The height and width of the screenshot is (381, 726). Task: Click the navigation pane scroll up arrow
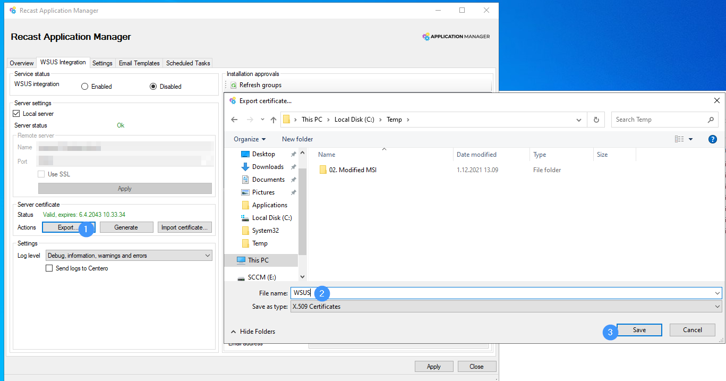point(303,154)
